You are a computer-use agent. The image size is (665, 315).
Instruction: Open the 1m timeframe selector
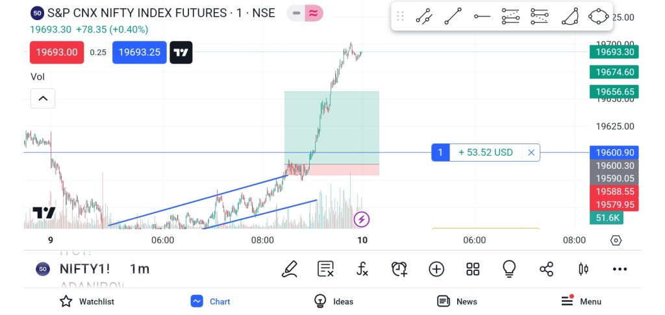point(139,269)
